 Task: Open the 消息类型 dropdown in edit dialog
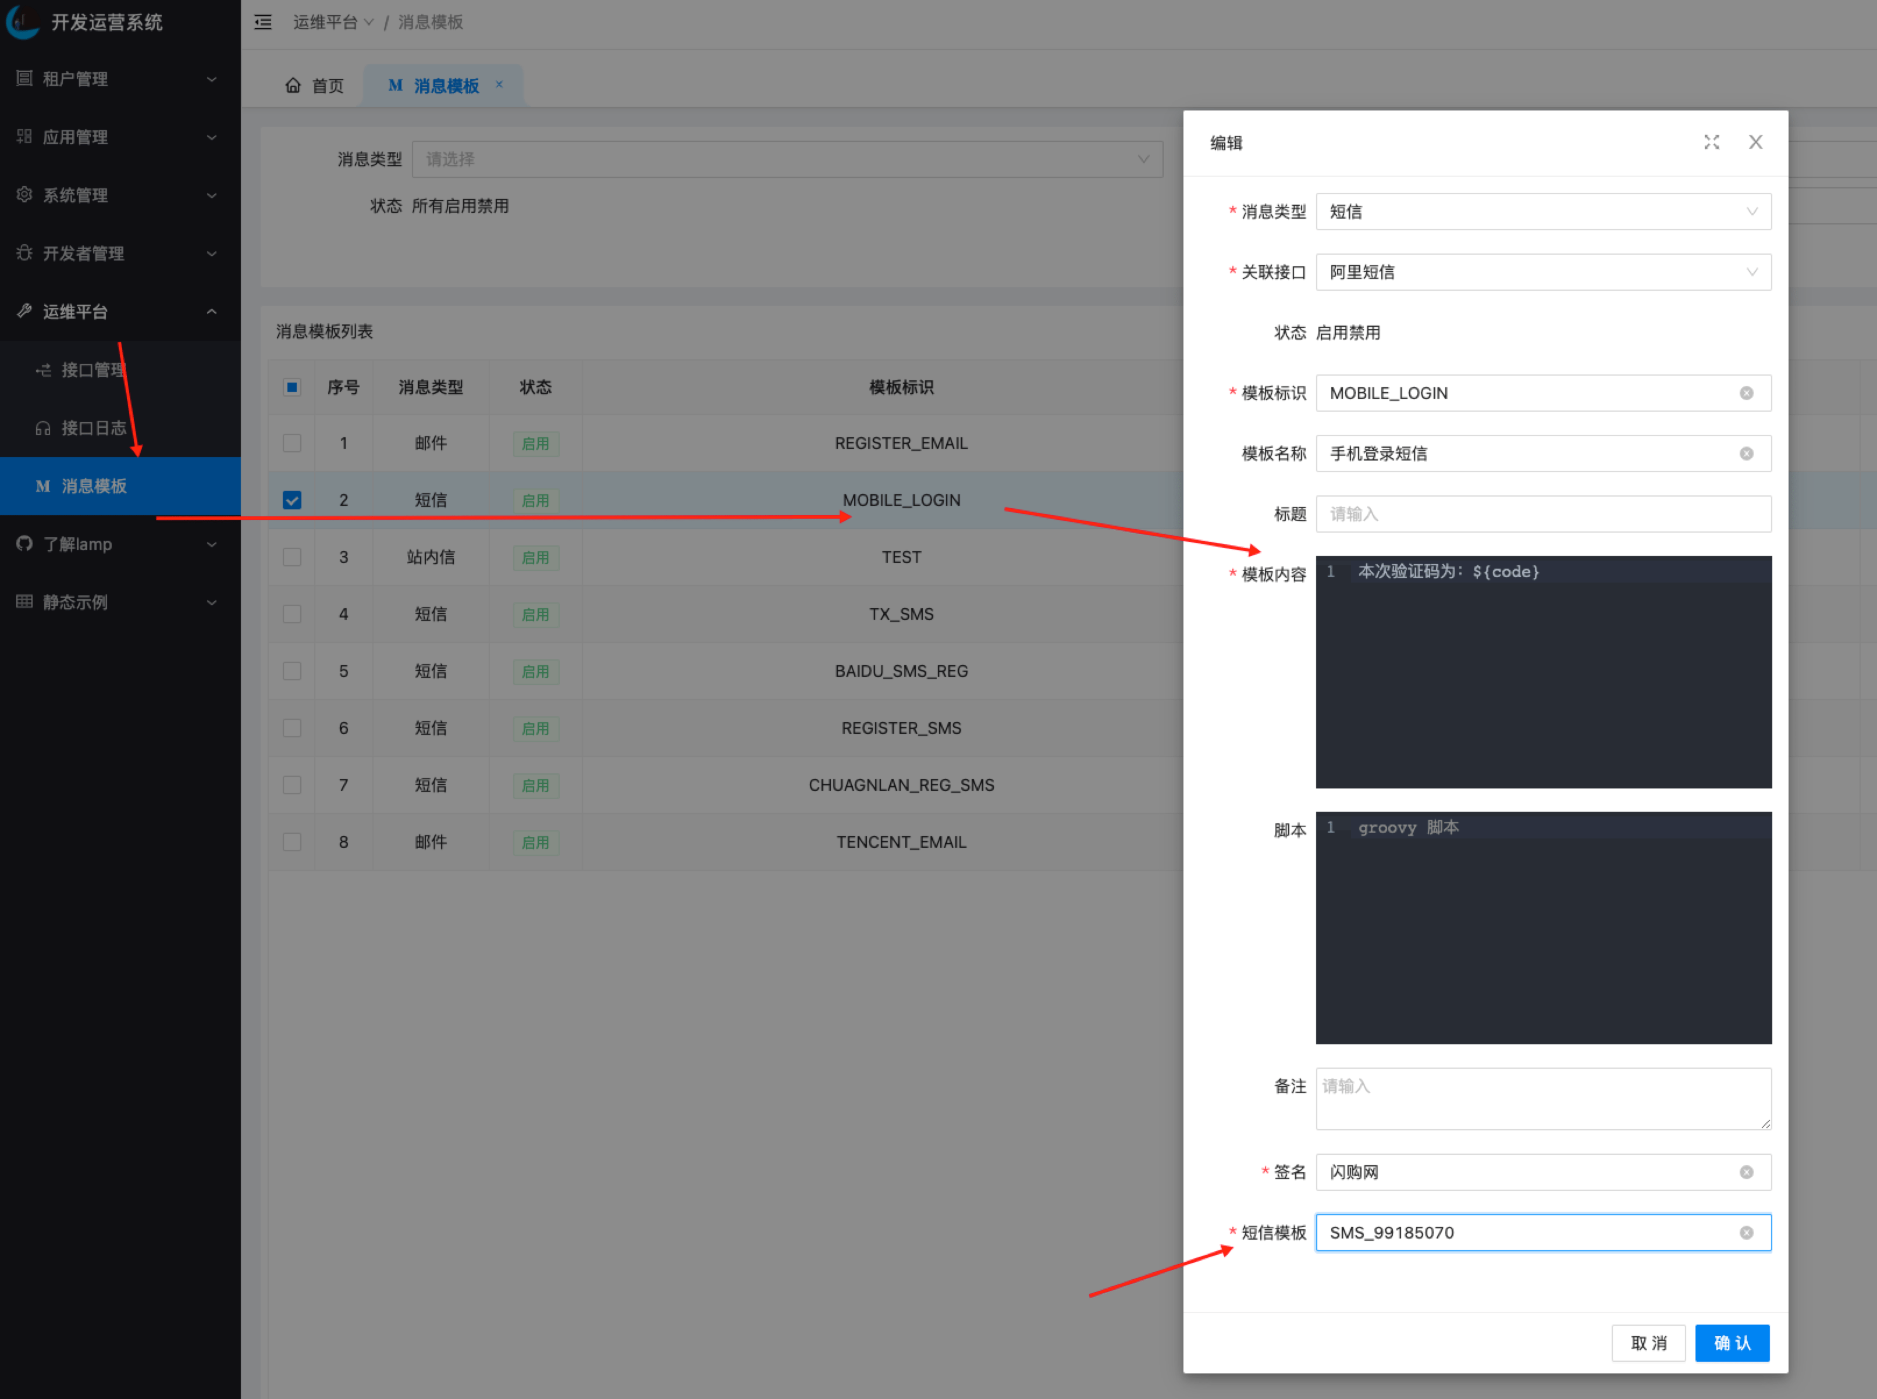point(1542,212)
